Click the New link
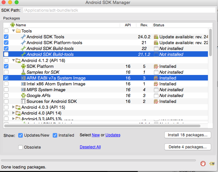 (x=96, y=135)
